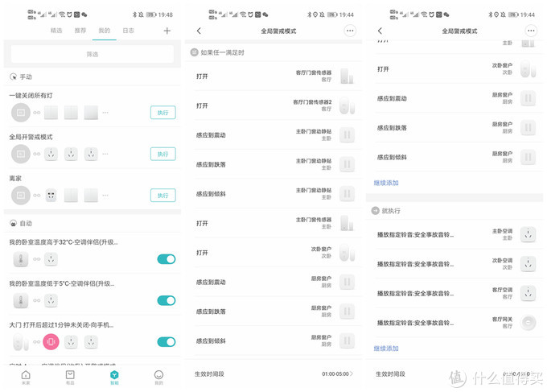
Task: Tap the 客厅门窗传感器2 device icon
Action: coord(348,105)
